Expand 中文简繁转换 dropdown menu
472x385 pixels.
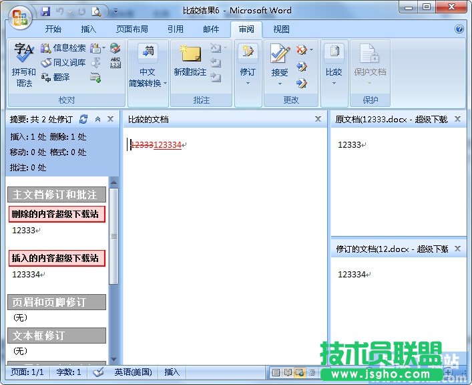point(166,84)
